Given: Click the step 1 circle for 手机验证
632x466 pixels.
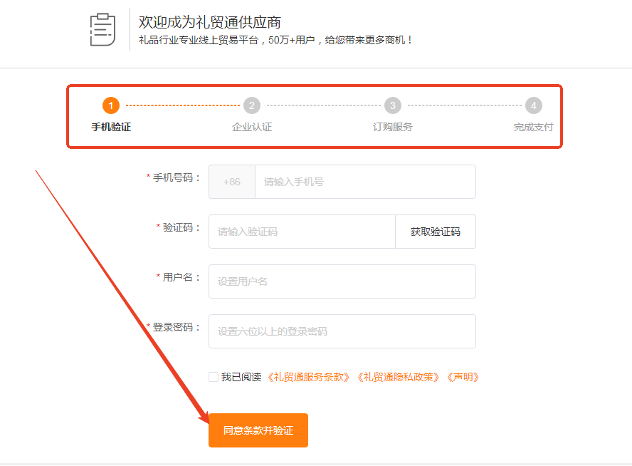Looking at the screenshot, I should 111,105.
